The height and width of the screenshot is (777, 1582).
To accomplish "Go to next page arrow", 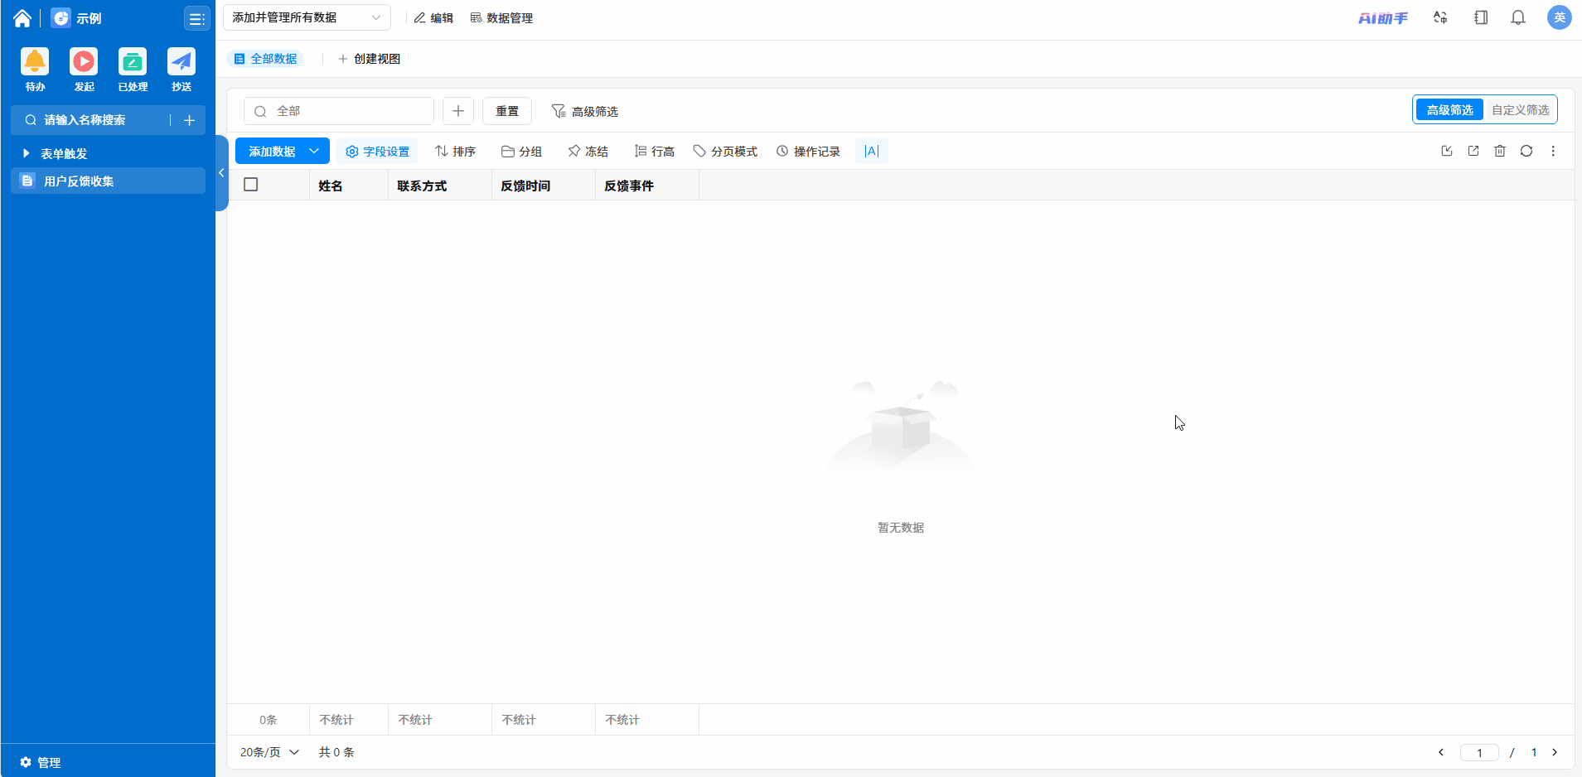I will (1555, 752).
